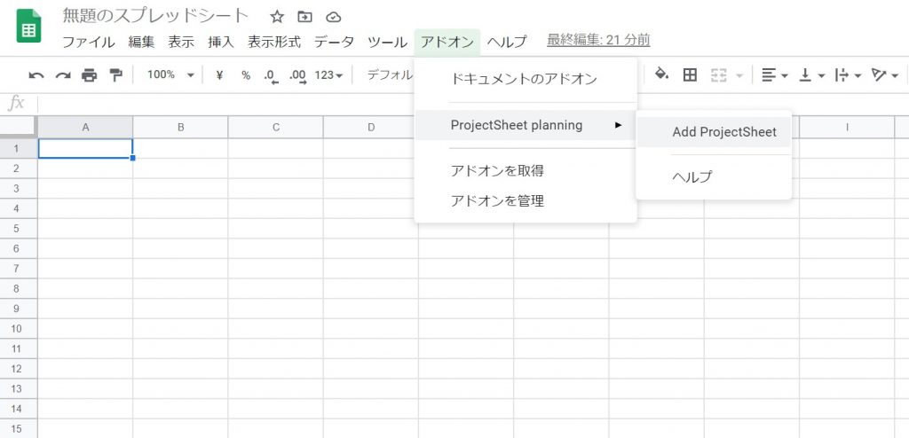Select row 10 header
909x438 pixels.
19,328
